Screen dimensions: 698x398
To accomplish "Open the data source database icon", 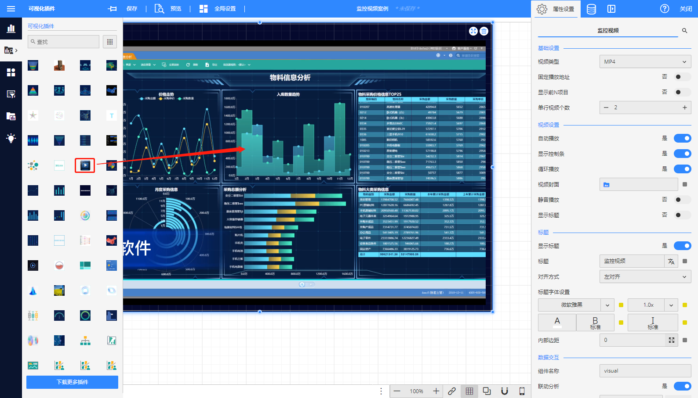I will (591, 9).
